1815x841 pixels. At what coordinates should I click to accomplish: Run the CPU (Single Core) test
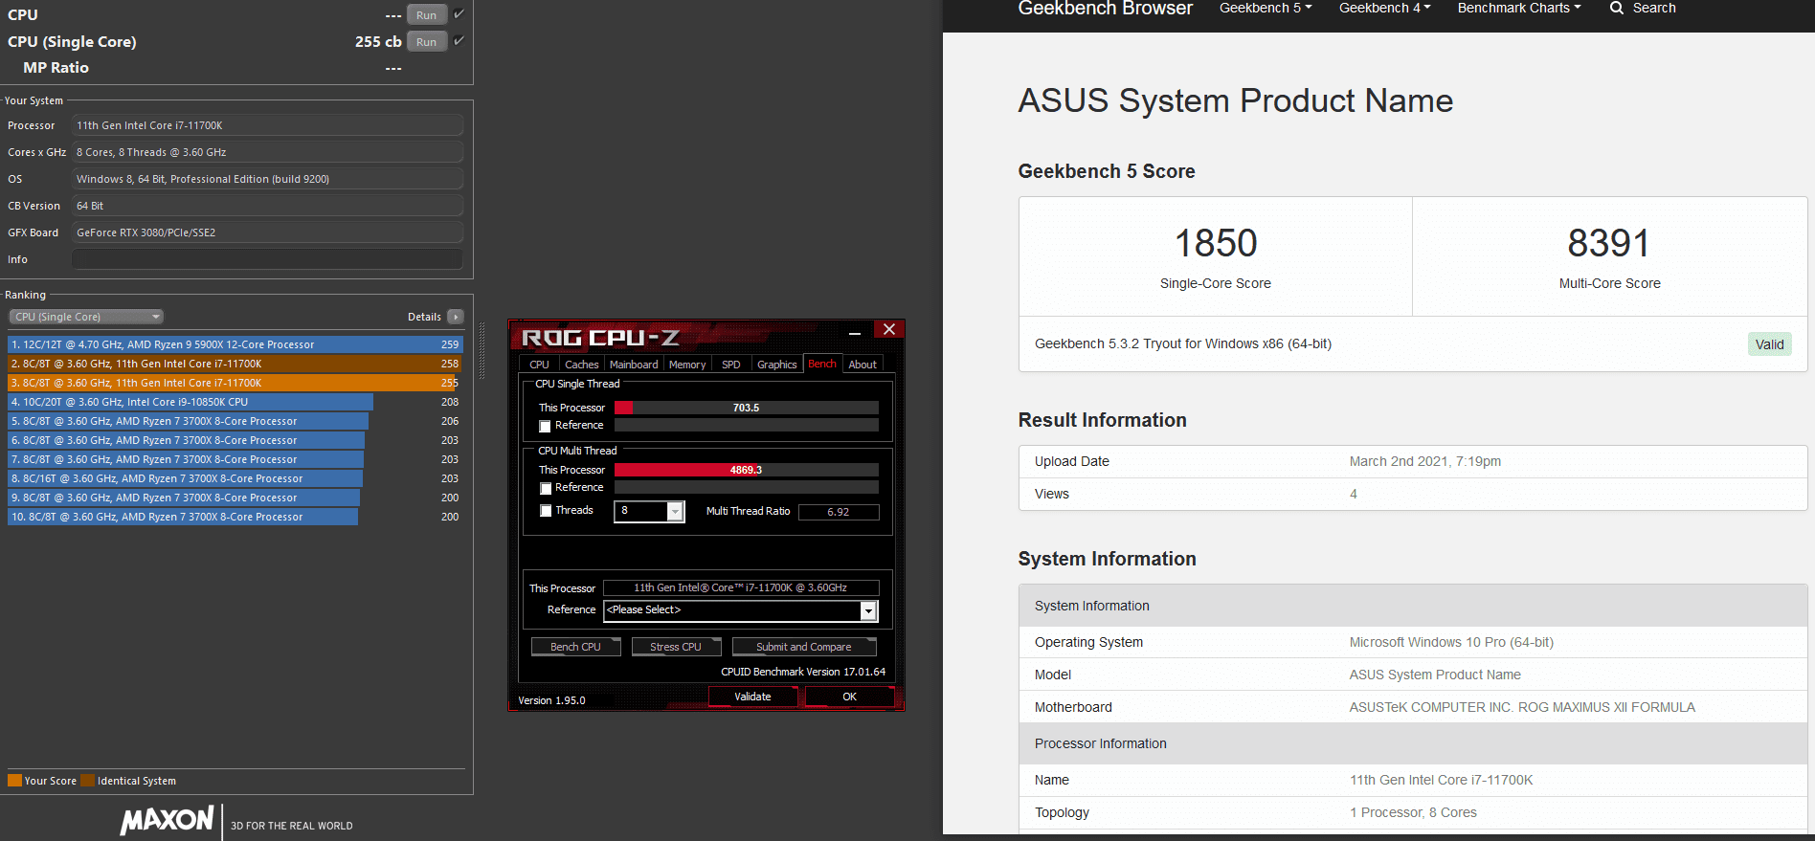click(x=427, y=42)
